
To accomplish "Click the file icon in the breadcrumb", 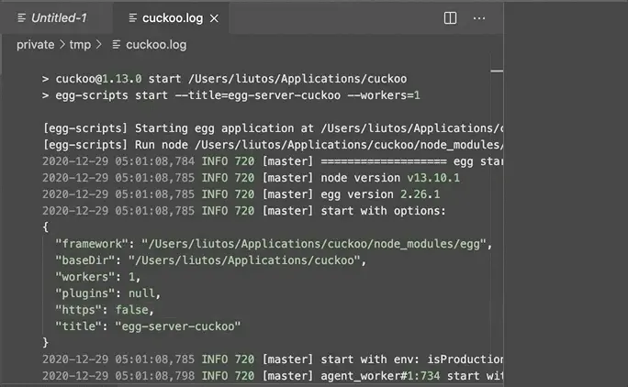I will point(117,44).
